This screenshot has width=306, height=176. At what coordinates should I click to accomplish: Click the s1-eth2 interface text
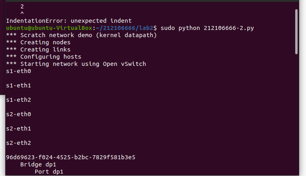(19, 100)
